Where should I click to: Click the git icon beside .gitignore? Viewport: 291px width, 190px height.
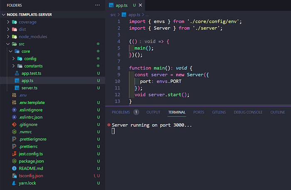(x=14, y=125)
